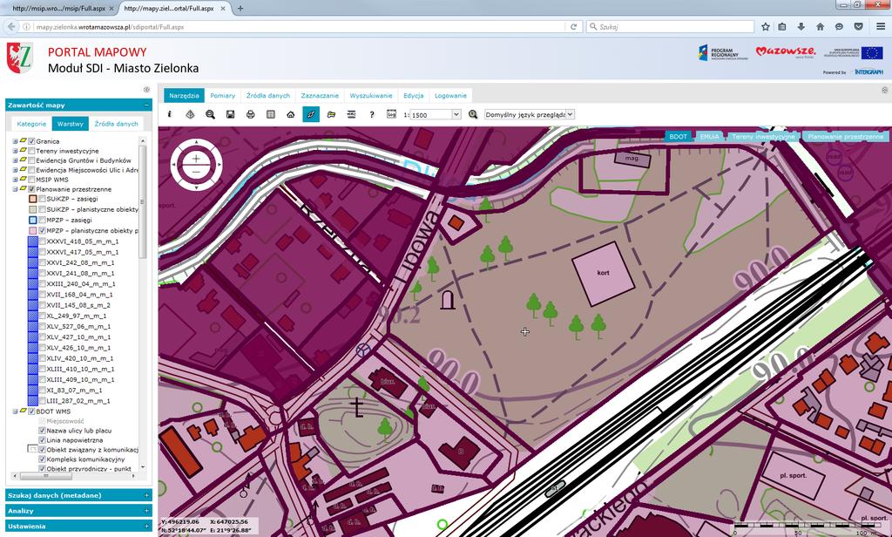892x537 pixels.
Task: Click the Planowanie przestrzenne map button
Action: click(845, 137)
